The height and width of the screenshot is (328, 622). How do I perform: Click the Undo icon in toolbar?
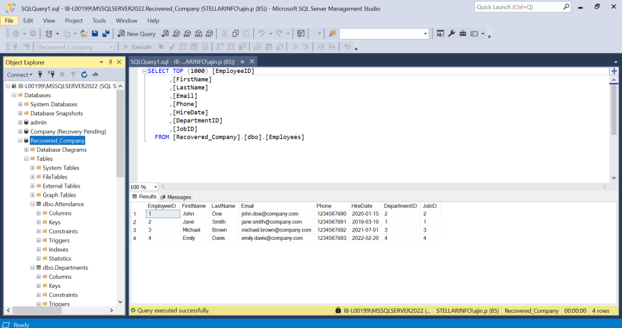261,33
